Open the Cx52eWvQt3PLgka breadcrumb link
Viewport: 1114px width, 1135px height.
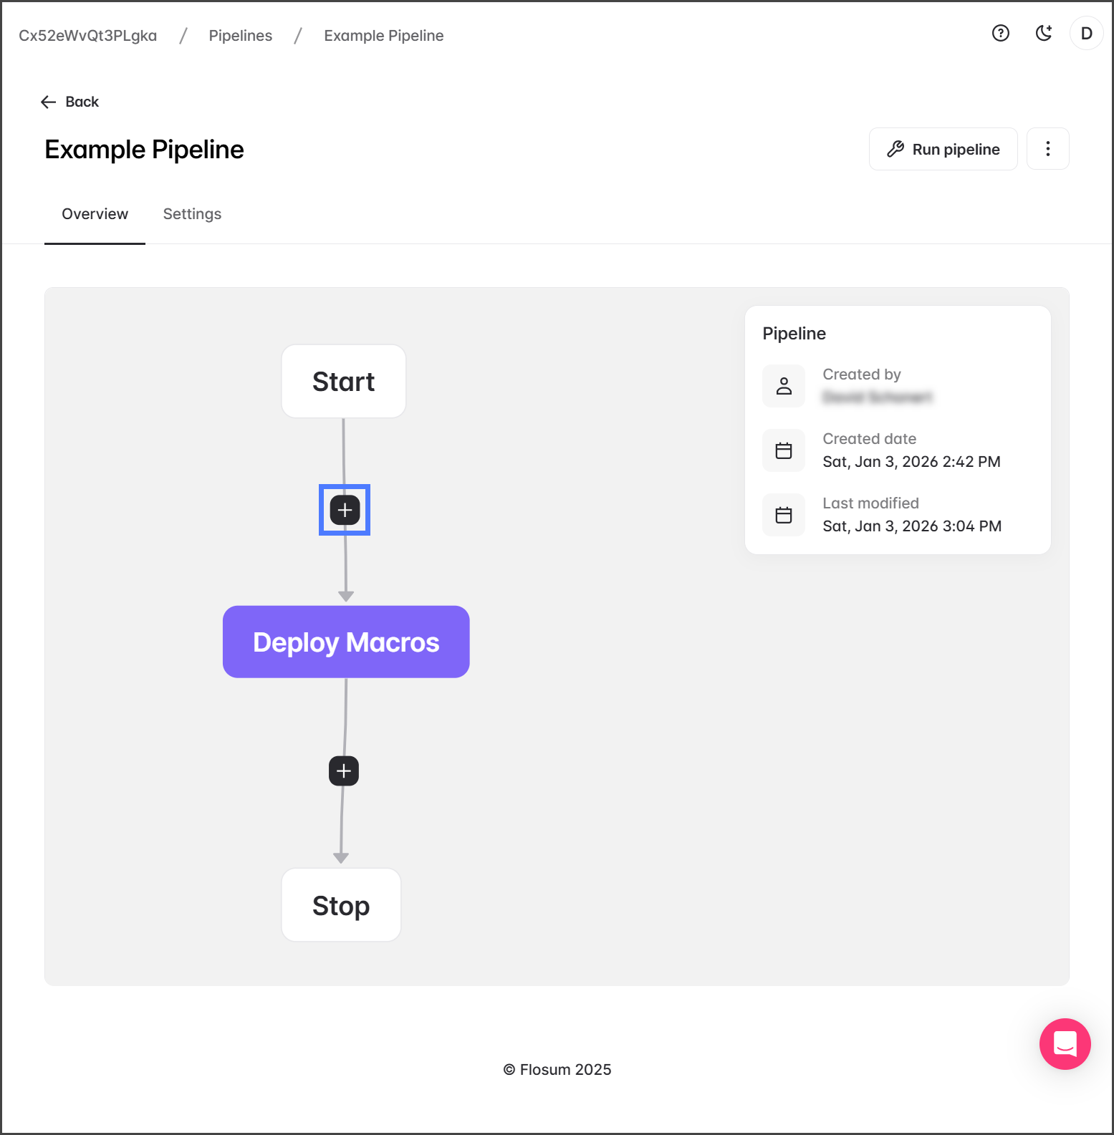point(87,36)
